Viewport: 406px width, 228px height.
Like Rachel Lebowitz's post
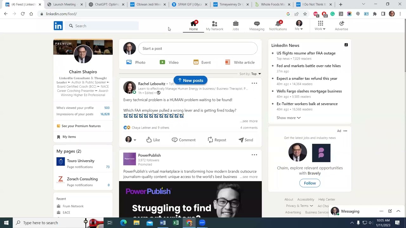[153, 140]
